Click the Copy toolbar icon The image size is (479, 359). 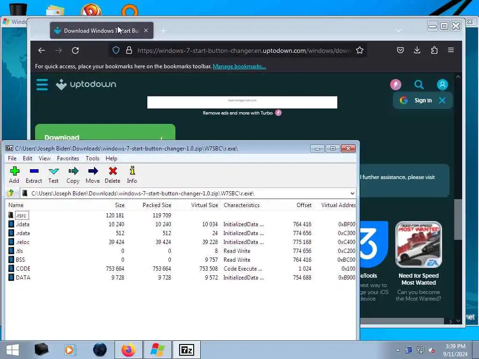pyautogui.click(x=73, y=175)
